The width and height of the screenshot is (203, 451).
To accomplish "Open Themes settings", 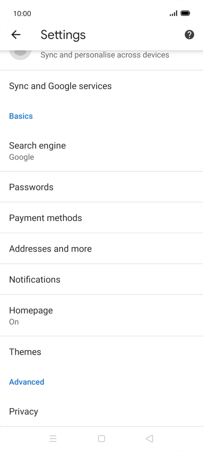I will pos(101,352).
